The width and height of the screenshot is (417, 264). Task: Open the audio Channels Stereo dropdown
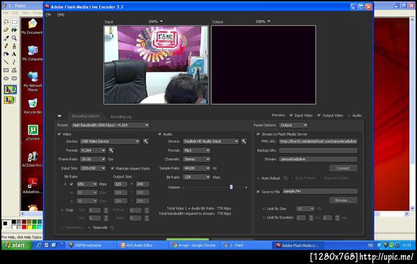197,159
